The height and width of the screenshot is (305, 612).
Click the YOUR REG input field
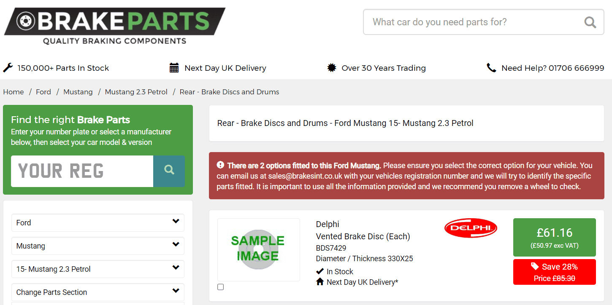82,171
